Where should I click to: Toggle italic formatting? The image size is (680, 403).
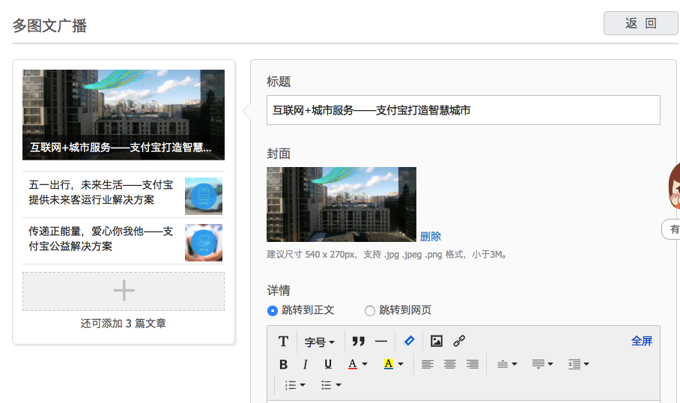point(306,364)
